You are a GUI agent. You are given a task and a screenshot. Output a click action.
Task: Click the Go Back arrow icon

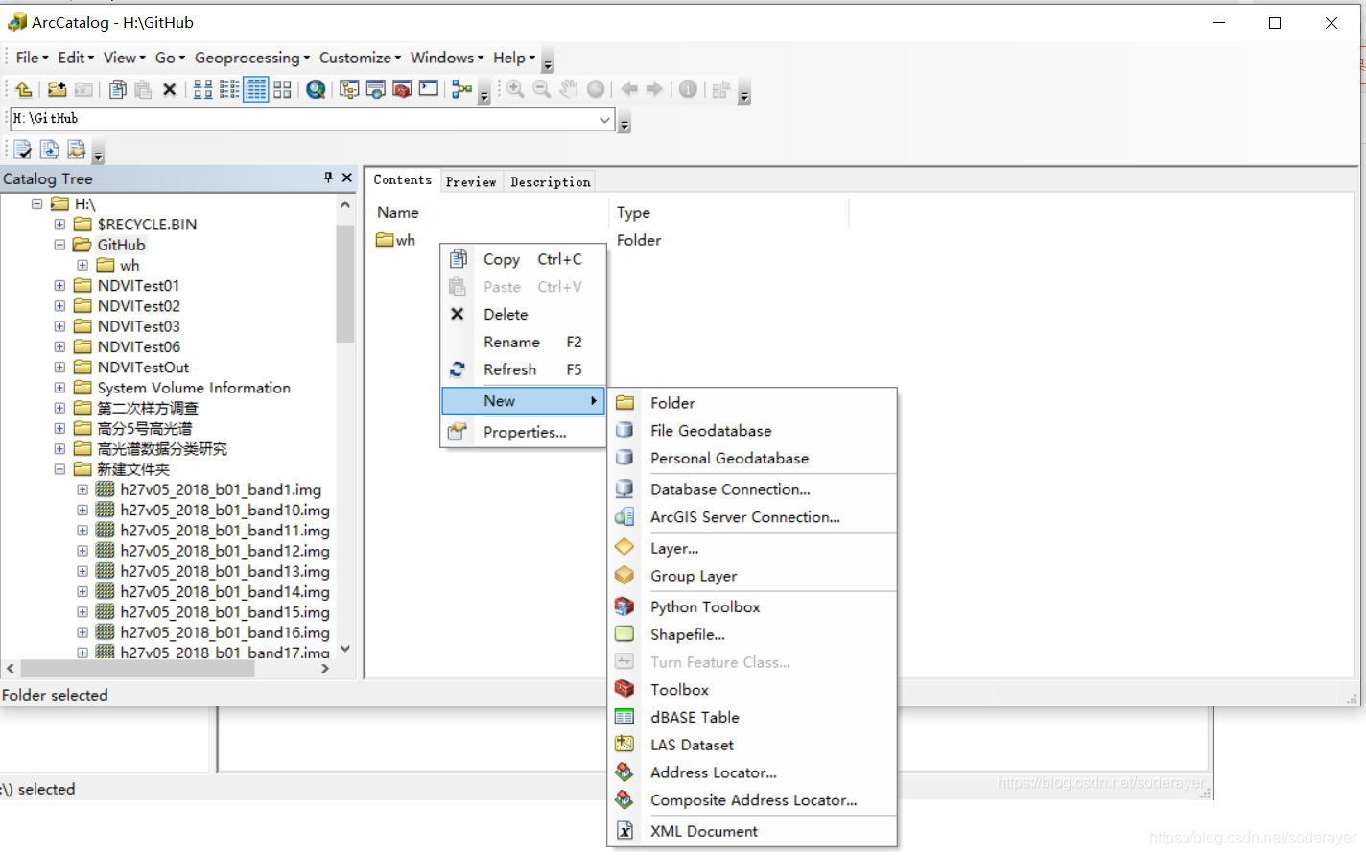(x=629, y=89)
